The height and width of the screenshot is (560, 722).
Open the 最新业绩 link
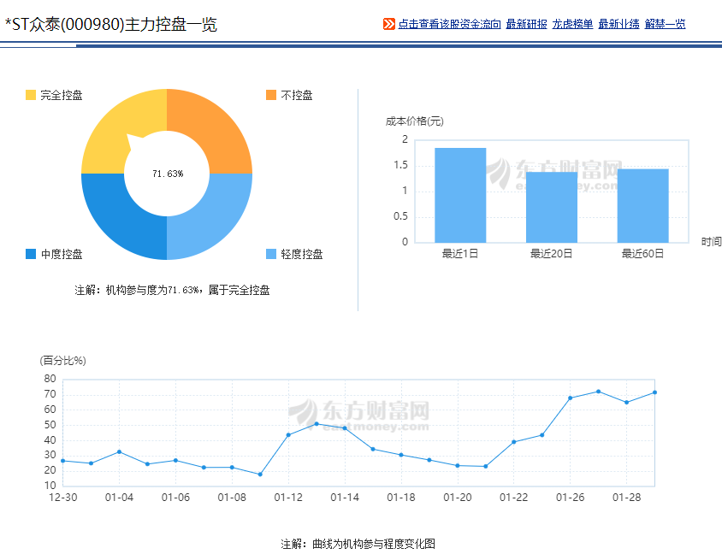618,24
